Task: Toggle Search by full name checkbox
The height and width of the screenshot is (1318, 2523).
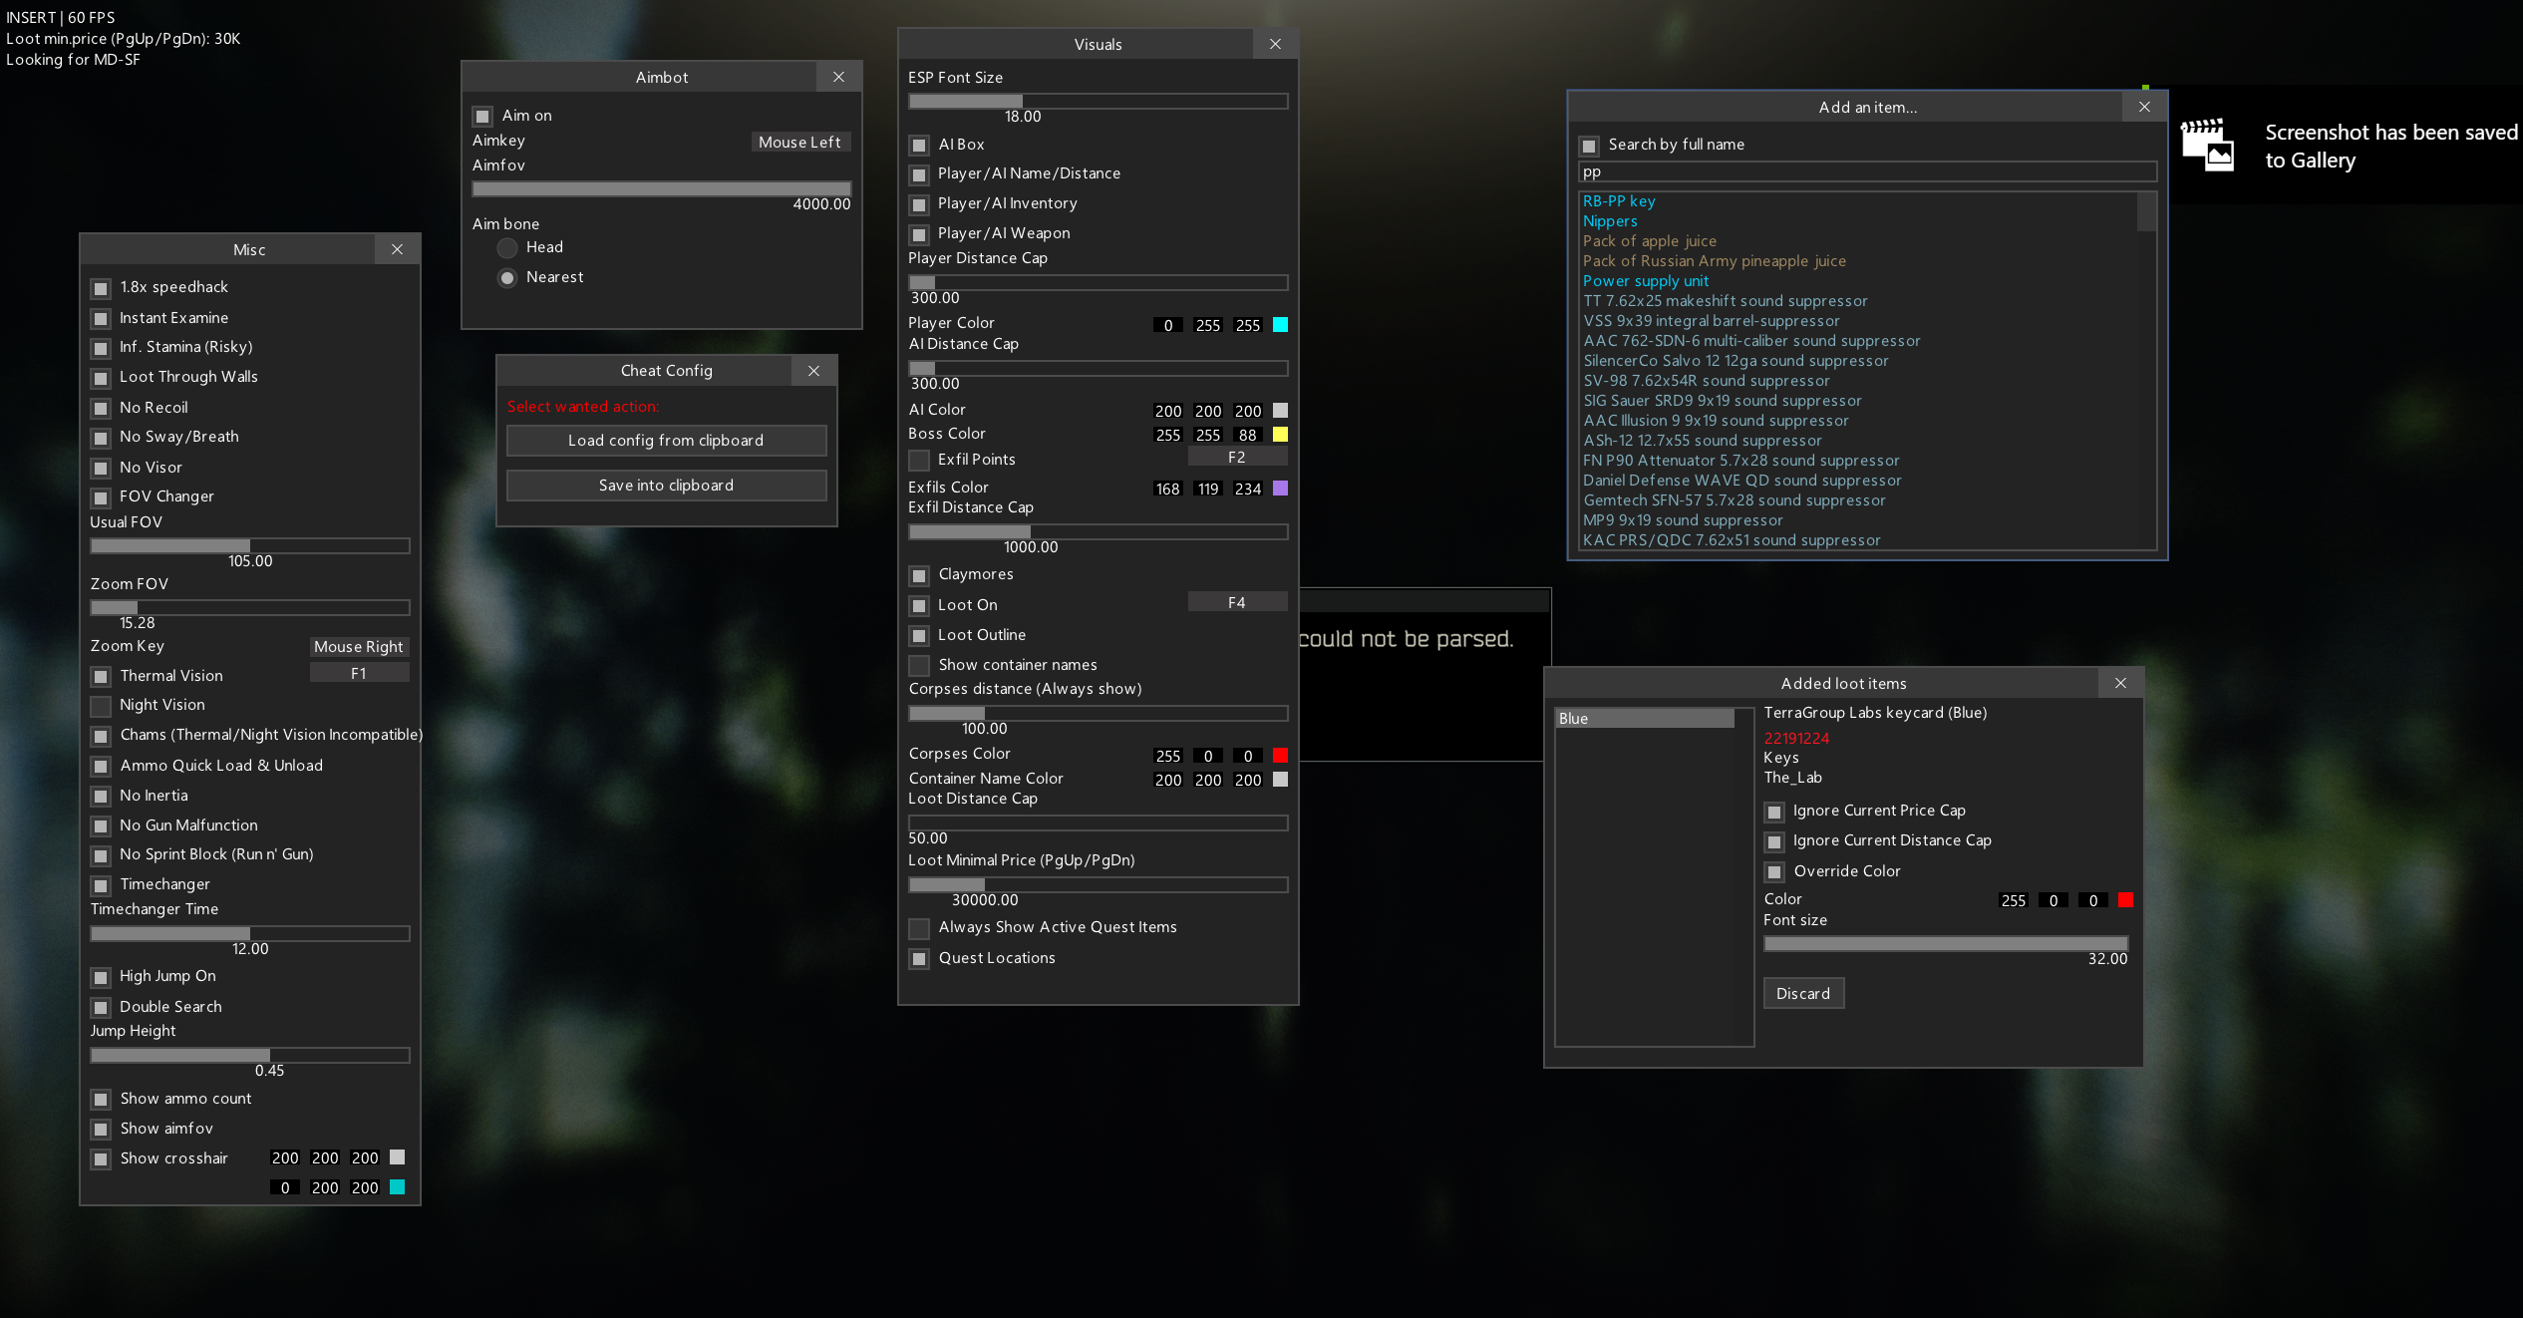Action: [x=1589, y=146]
